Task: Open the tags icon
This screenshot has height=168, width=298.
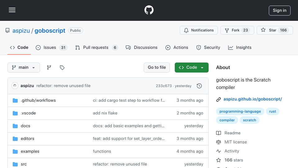Action: click(x=62, y=68)
